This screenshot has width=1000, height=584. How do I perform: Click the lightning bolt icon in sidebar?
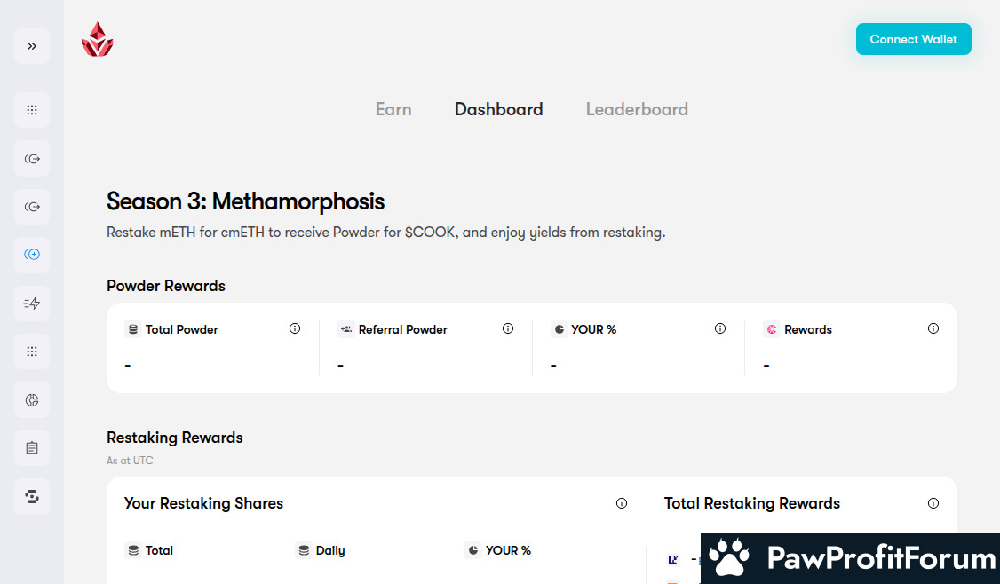32,304
